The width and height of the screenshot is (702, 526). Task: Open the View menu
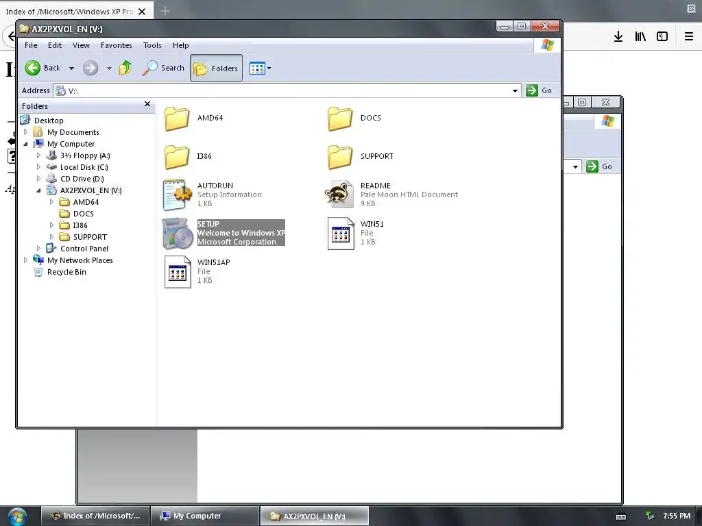[x=81, y=45]
